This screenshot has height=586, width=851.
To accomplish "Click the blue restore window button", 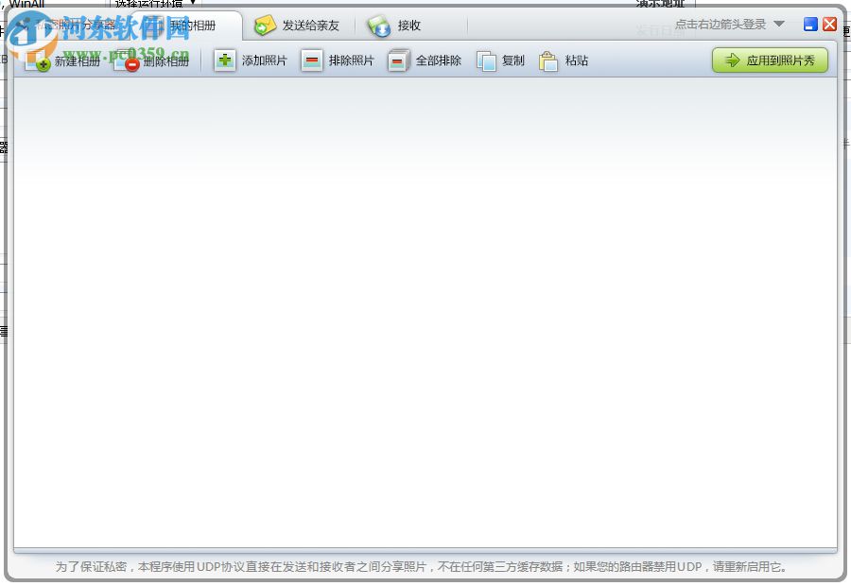I will (x=810, y=24).
